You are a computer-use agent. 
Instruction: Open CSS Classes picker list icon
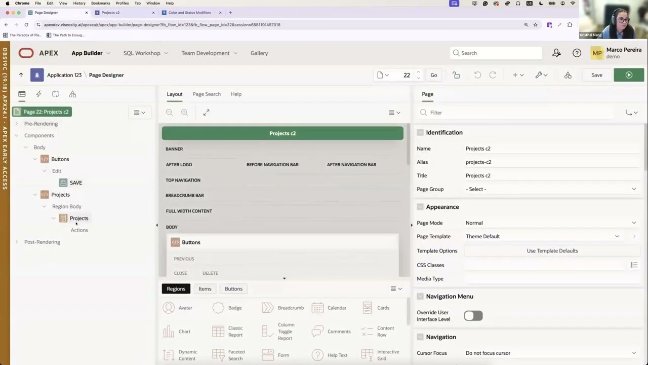tap(634, 265)
